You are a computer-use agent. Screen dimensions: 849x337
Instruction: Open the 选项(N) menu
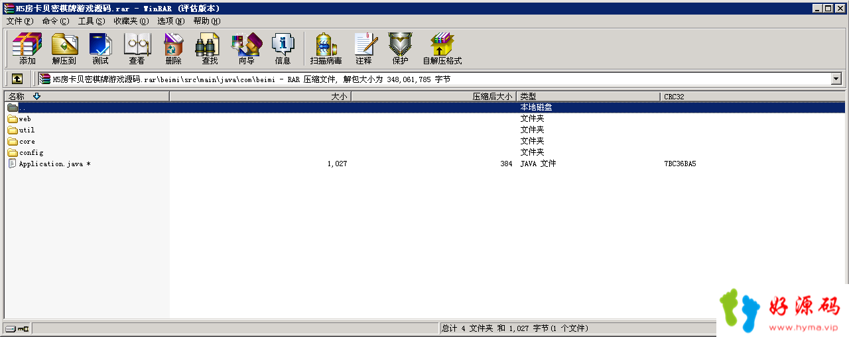coord(170,21)
